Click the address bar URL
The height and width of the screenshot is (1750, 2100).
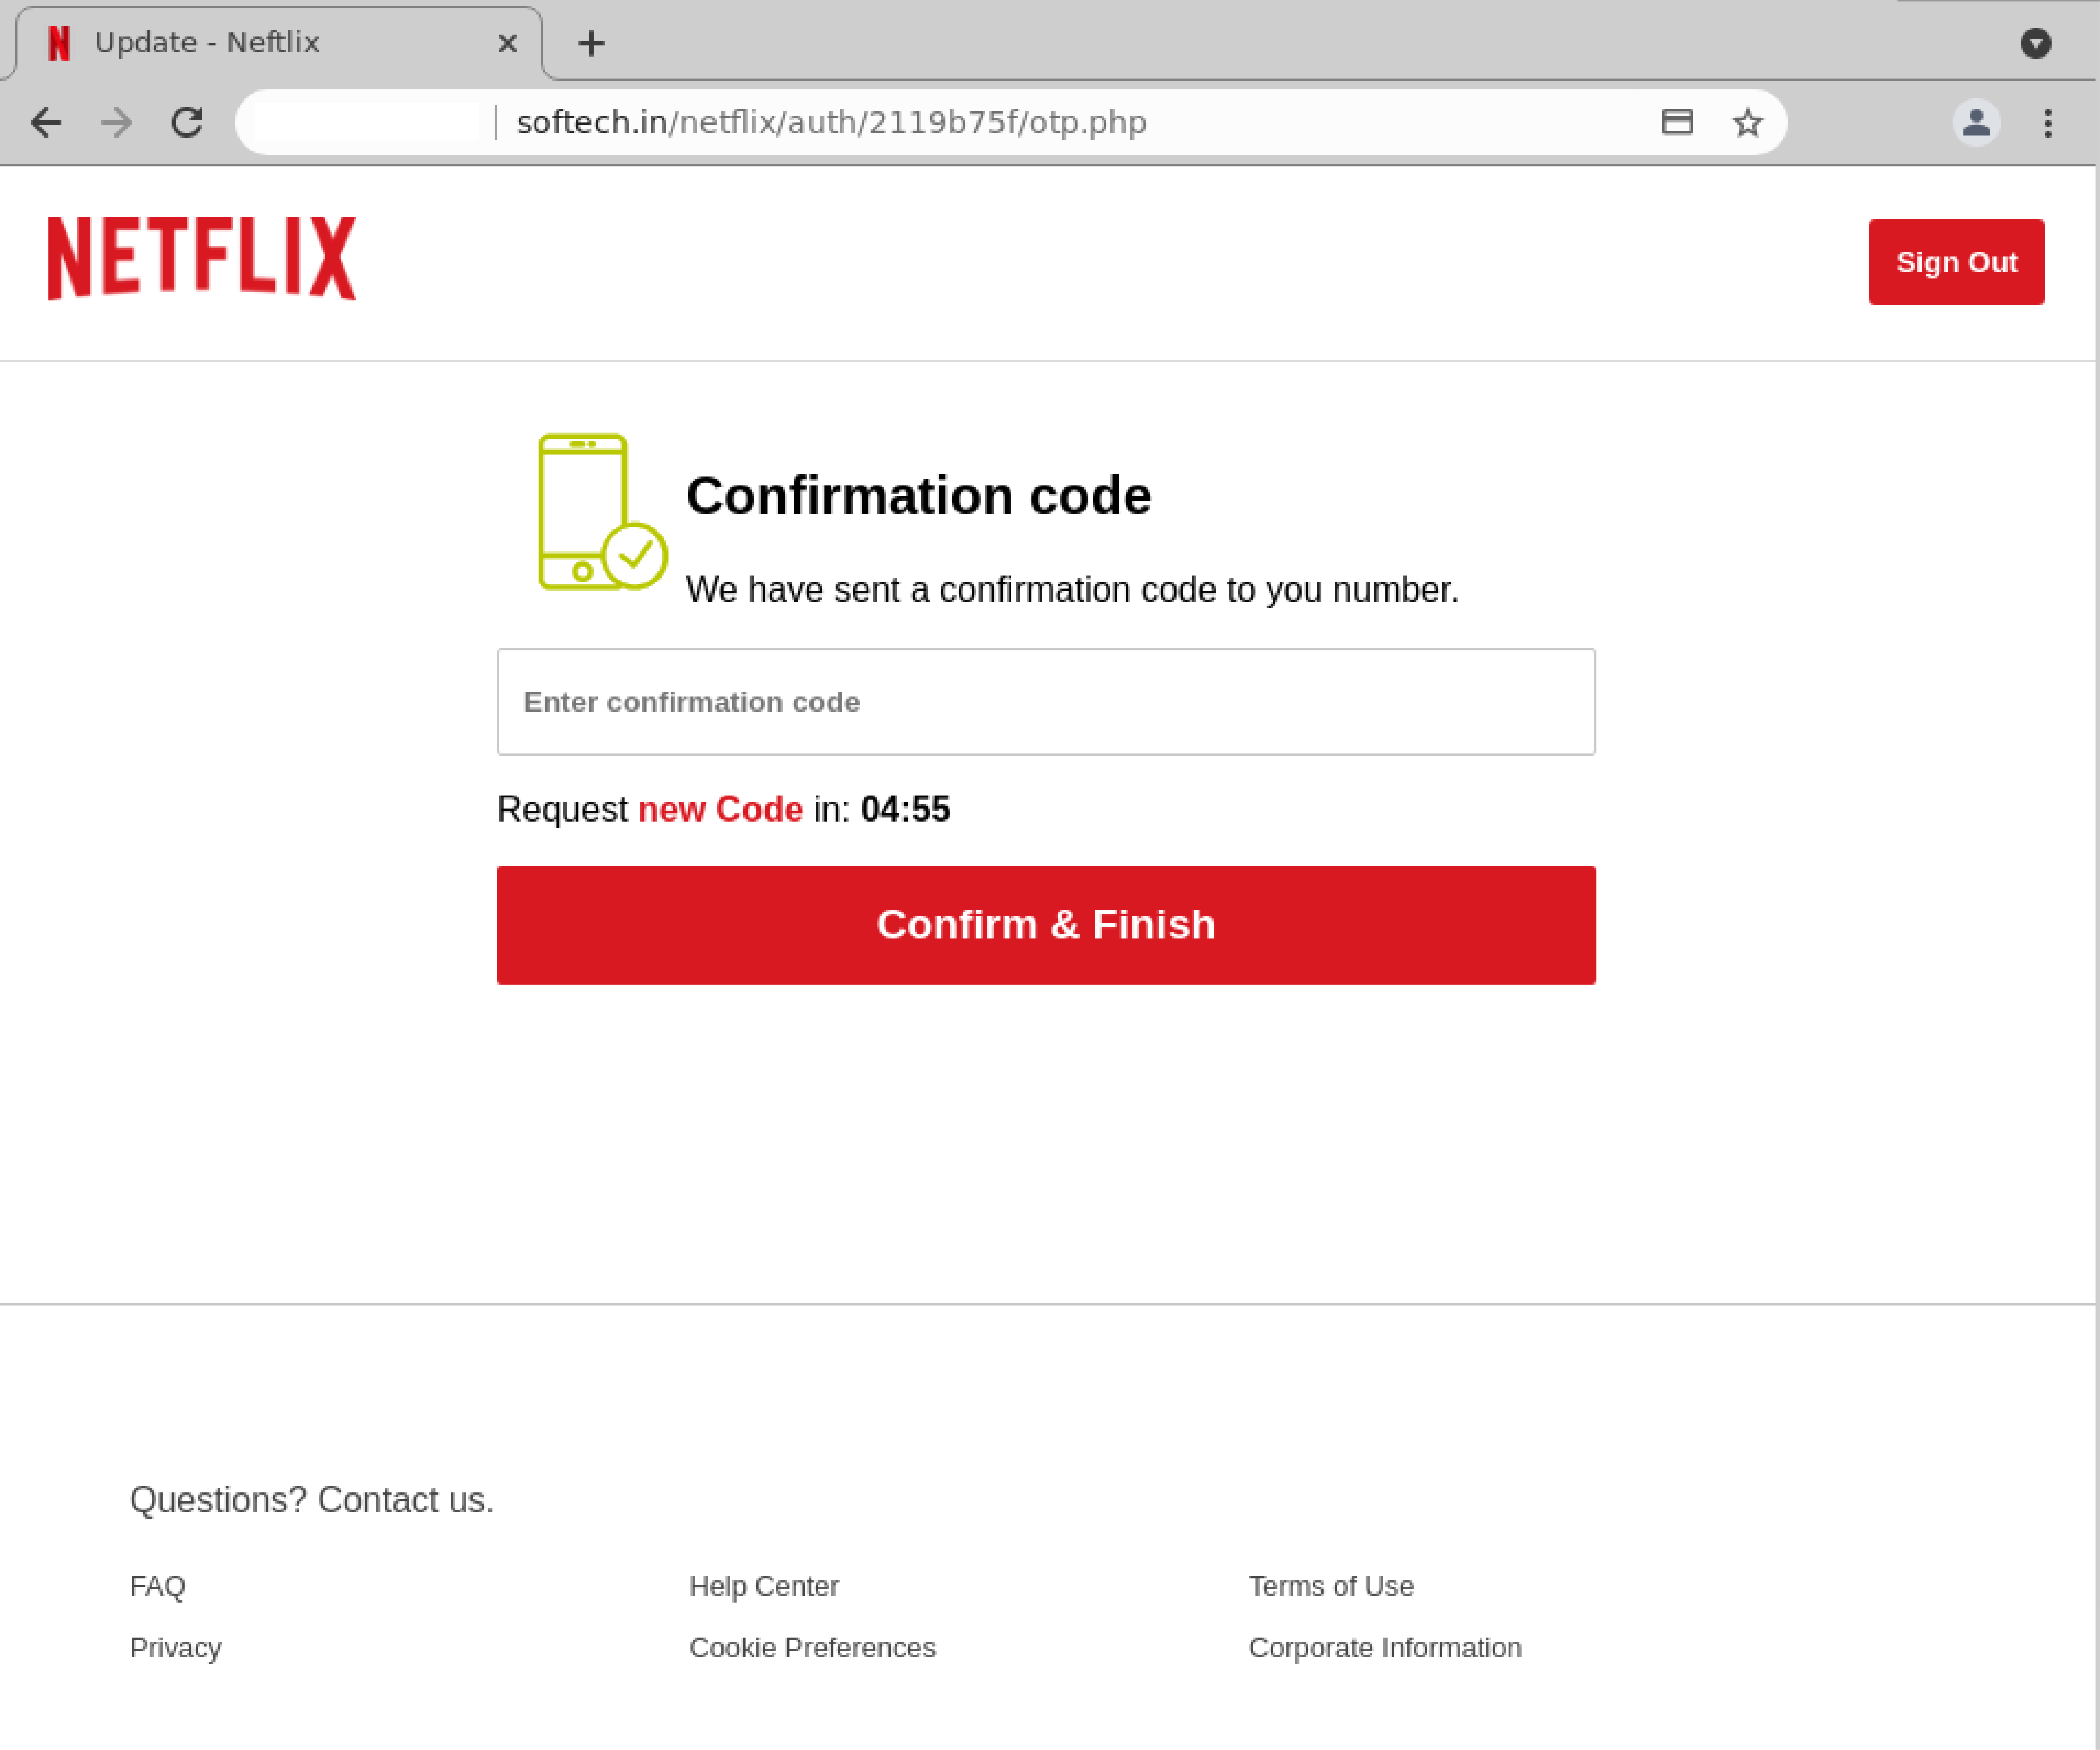pyautogui.click(x=831, y=122)
